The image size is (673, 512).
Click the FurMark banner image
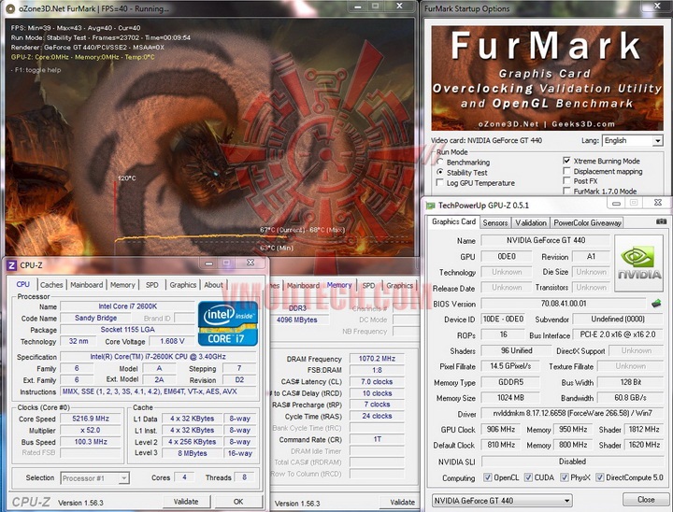tap(547, 78)
